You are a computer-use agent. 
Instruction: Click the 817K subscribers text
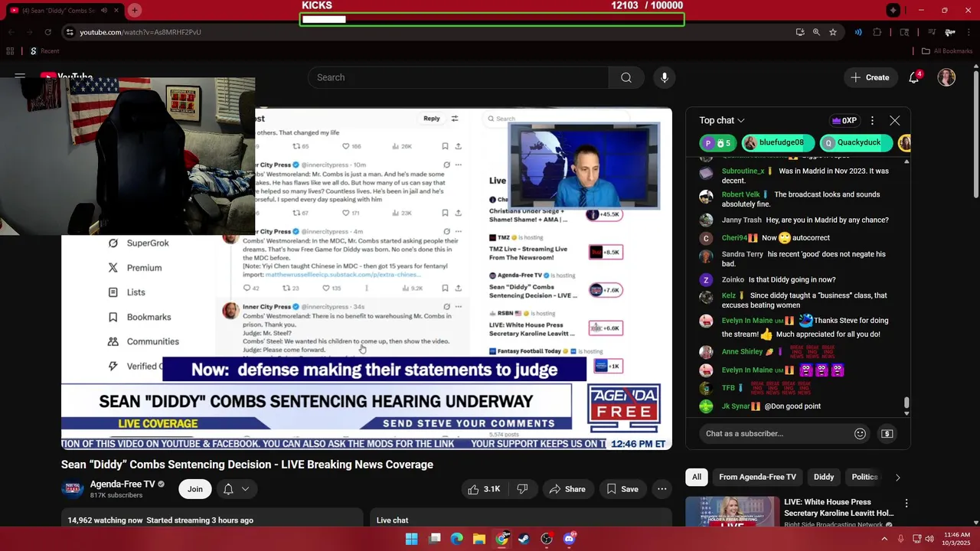coord(116,495)
